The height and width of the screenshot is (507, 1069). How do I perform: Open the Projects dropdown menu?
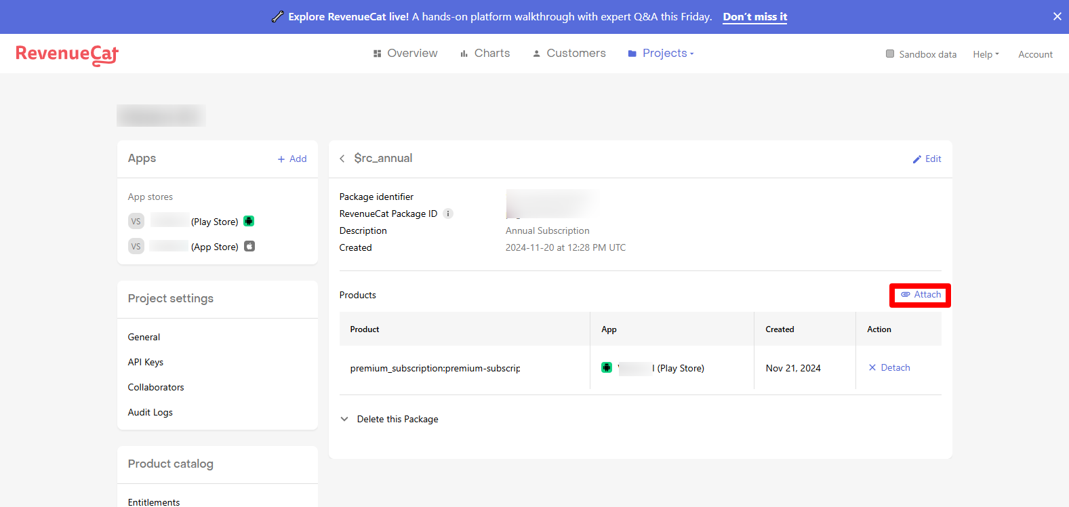[661, 54]
